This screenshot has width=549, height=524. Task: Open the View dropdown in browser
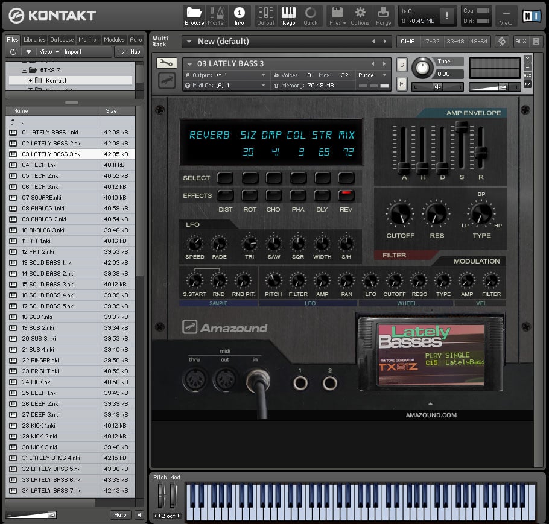(x=49, y=52)
